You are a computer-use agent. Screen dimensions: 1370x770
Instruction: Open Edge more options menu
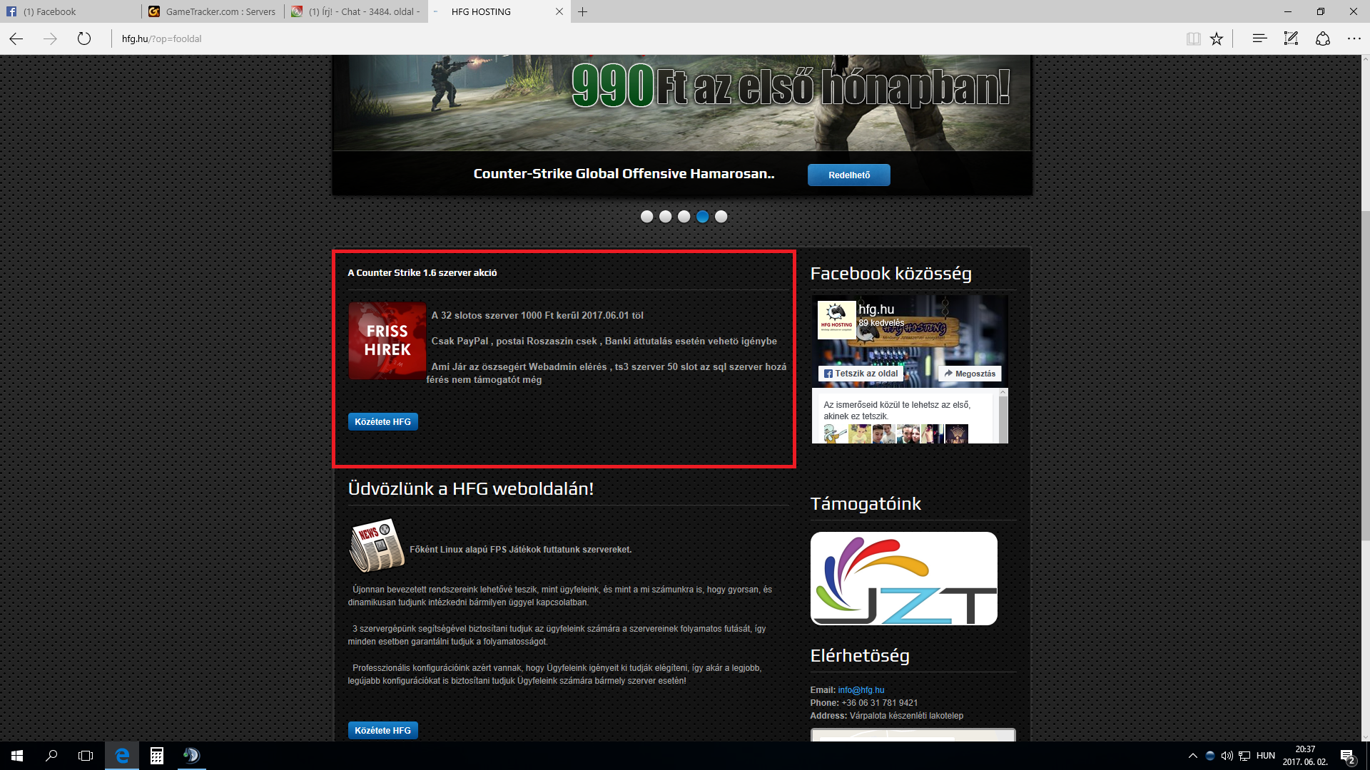point(1354,38)
